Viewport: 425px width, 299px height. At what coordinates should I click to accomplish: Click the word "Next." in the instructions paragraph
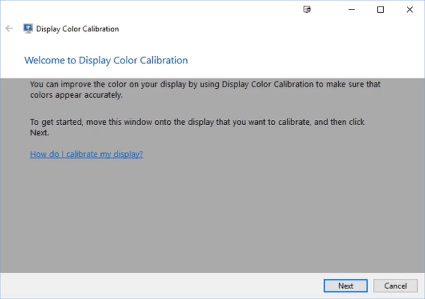(x=39, y=133)
